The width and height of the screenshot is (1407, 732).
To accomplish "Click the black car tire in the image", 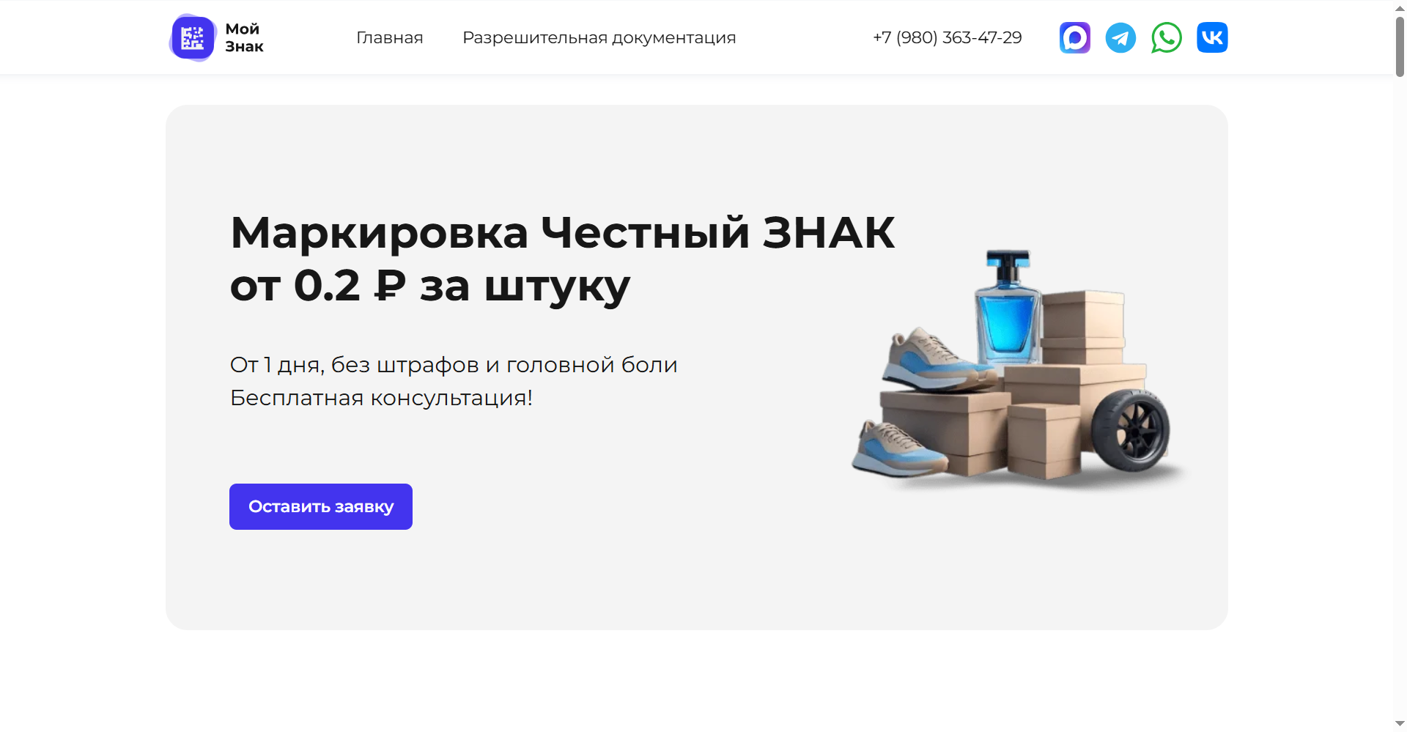I will pos(1131,431).
